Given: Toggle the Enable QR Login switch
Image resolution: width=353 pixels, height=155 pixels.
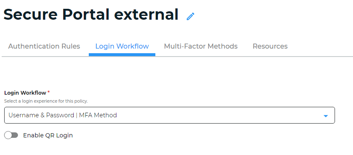Looking at the screenshot, I should click(11, 135).
